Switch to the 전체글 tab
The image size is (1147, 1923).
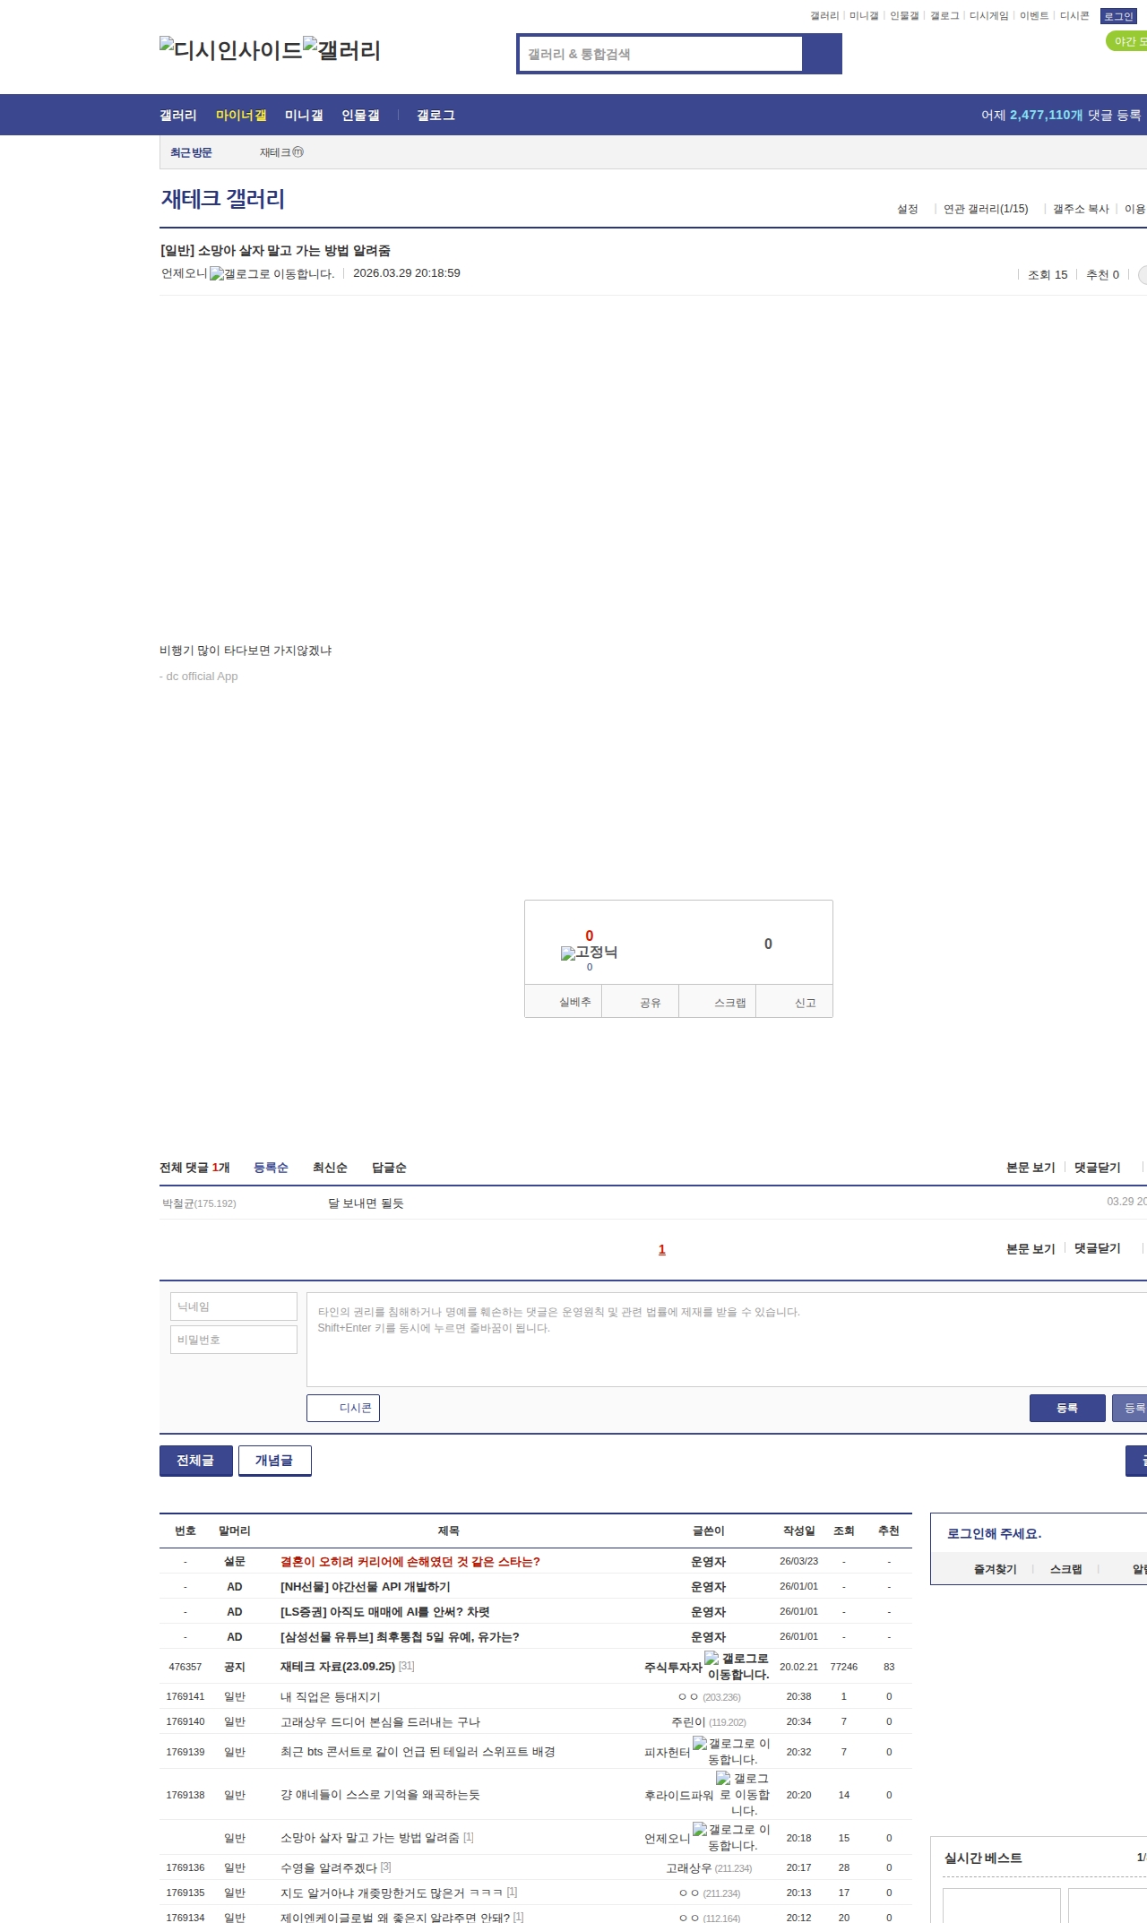pos(196,1461)
